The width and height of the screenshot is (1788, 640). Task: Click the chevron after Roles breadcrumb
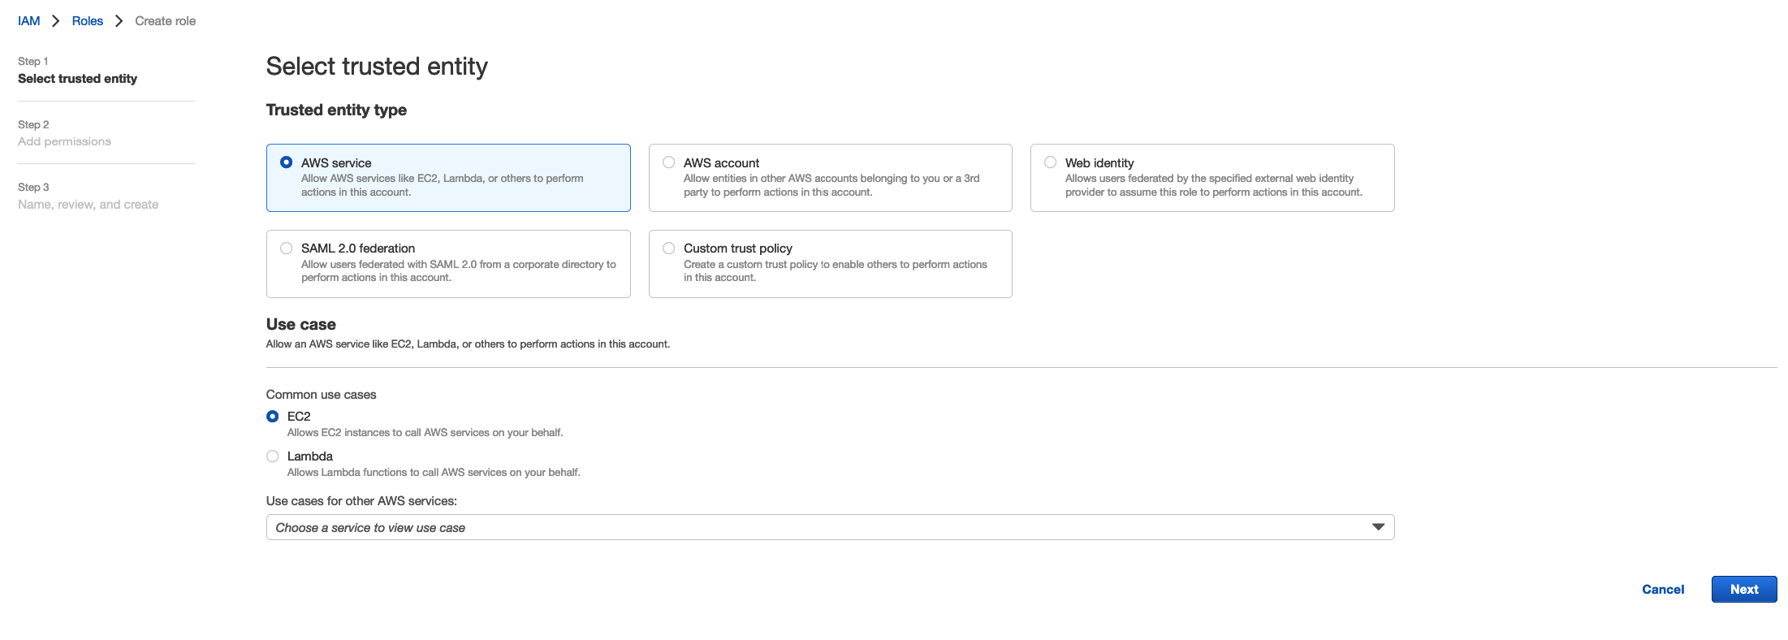119,21
